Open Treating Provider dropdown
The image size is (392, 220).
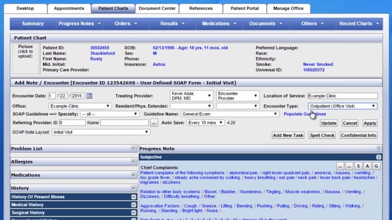(x=192, y=96)
